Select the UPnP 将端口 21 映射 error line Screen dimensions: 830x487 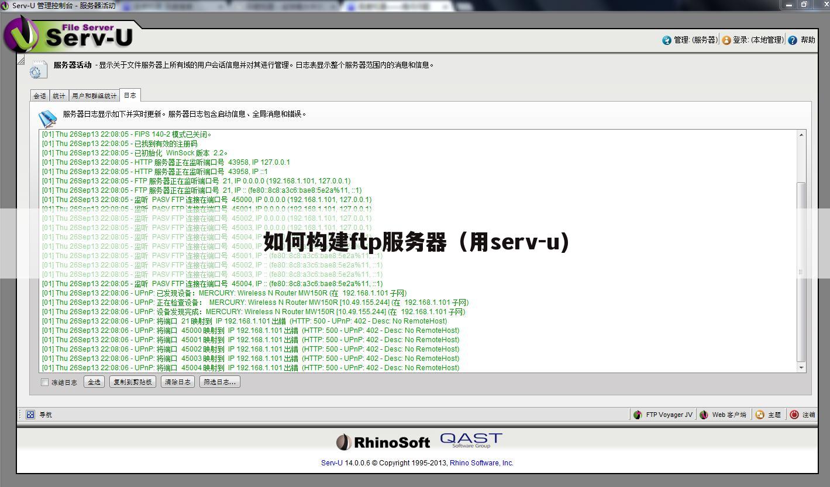(x=244, y=321)
